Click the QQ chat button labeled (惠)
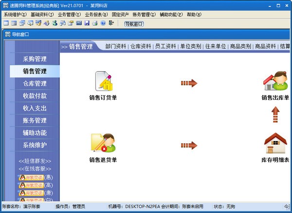292x213 pixels. 36,177
